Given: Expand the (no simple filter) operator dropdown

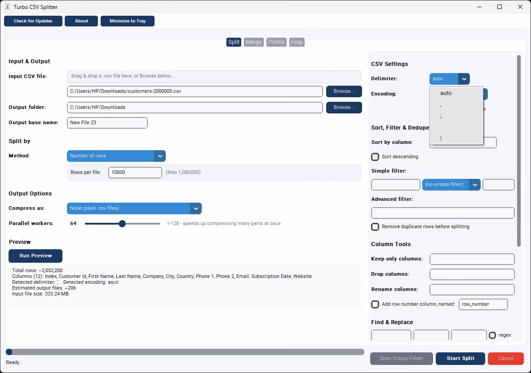Looking at the screenshot, I should 451,184.
